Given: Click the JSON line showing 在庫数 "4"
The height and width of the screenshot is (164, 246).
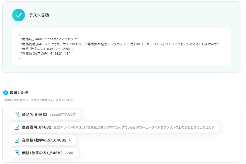Looking at the screenshot, I should [45, 54].
